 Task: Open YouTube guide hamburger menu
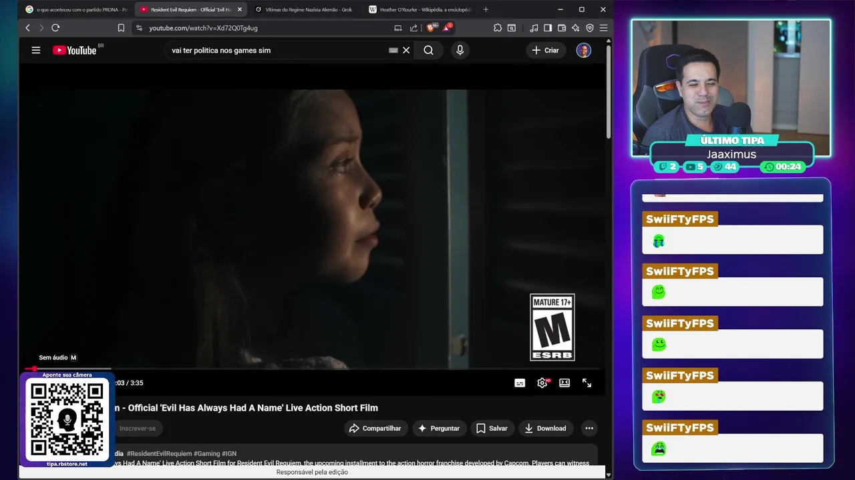coord(36,50)
